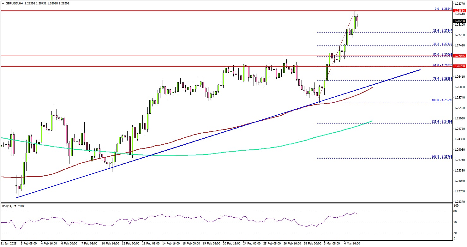Viewport: 467px width, 247px height.
Task: Click the 13 Feb 08:00 time axis label
Action: [x=151, y=244]
